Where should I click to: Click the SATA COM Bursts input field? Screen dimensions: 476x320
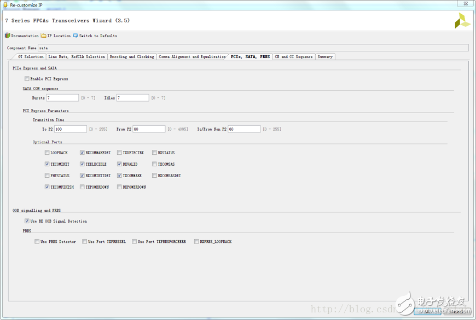(x=62, y=98)
